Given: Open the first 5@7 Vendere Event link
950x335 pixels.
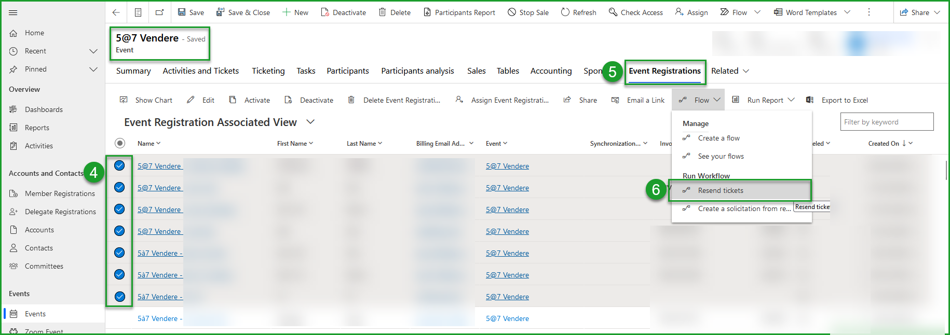Looking at the screenshot, I should coord(507,166).
